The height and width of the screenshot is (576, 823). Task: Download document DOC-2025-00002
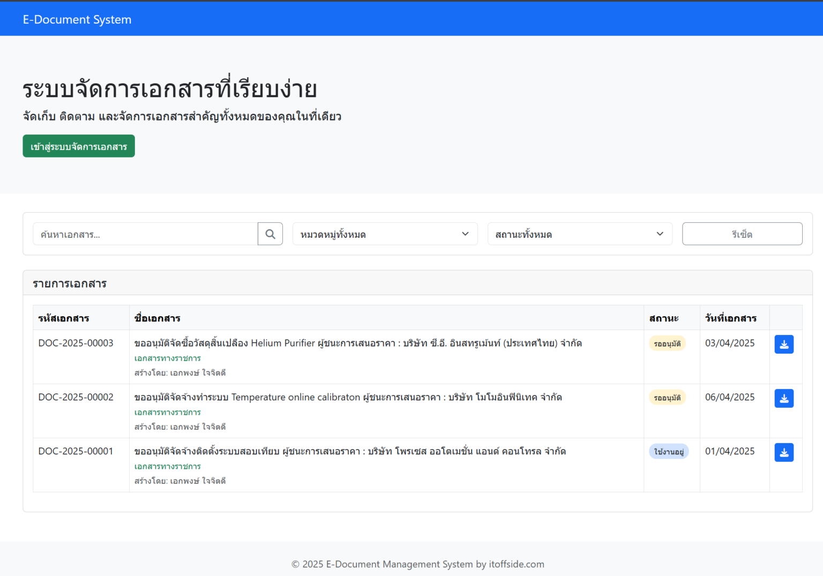pos(784,398)
